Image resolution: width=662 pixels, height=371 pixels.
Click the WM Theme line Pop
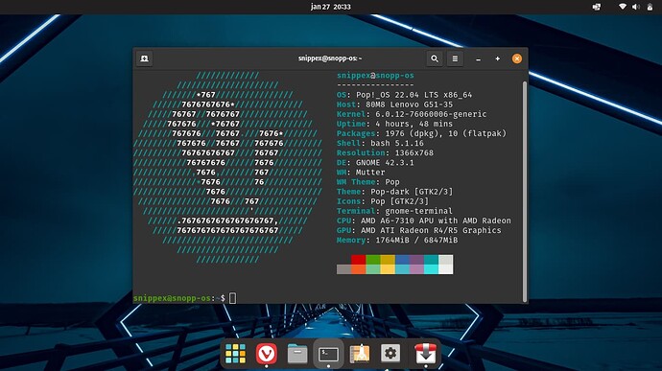[x=367, y=182]
